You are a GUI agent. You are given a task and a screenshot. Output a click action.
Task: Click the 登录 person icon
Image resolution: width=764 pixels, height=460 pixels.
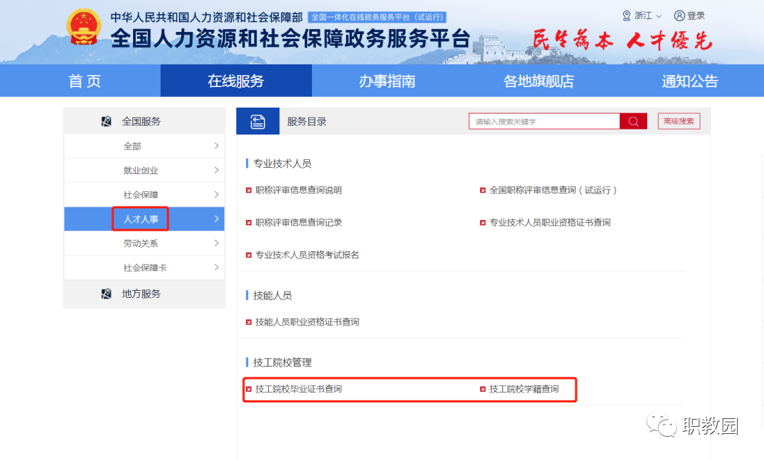[678, 15]
